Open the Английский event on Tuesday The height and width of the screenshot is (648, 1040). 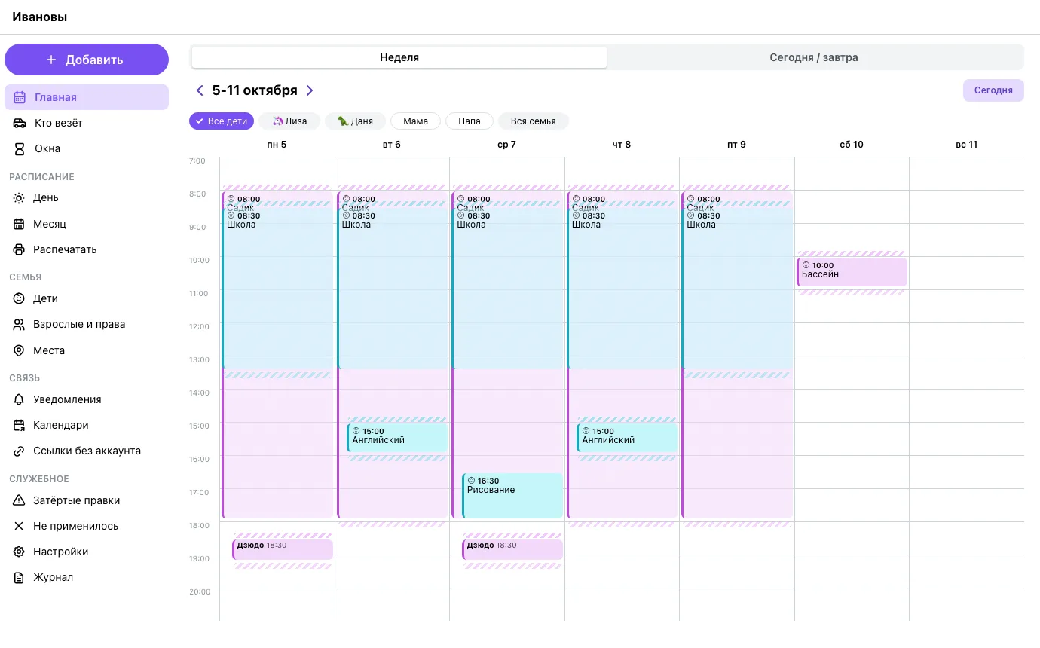pos(397,438)
